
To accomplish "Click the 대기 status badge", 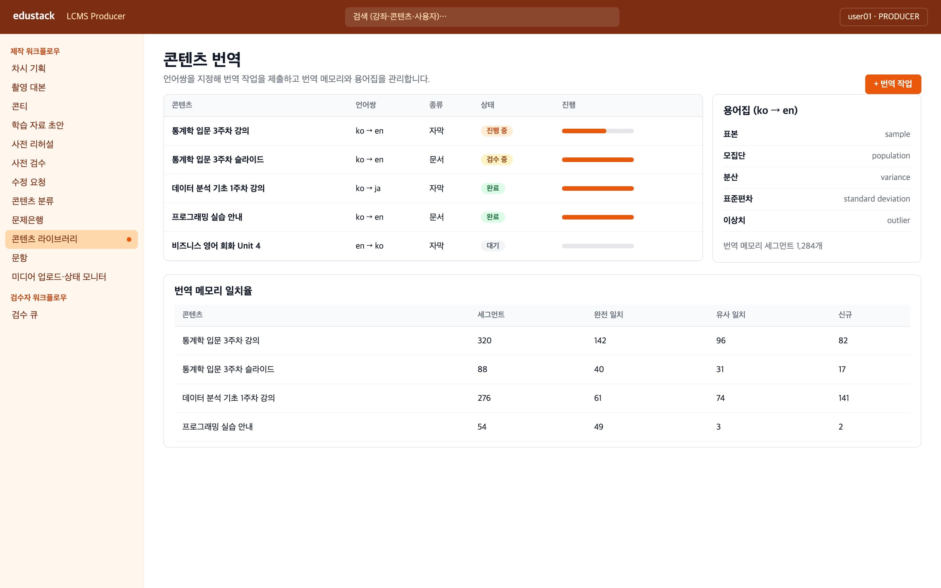I will pos(493,246).
